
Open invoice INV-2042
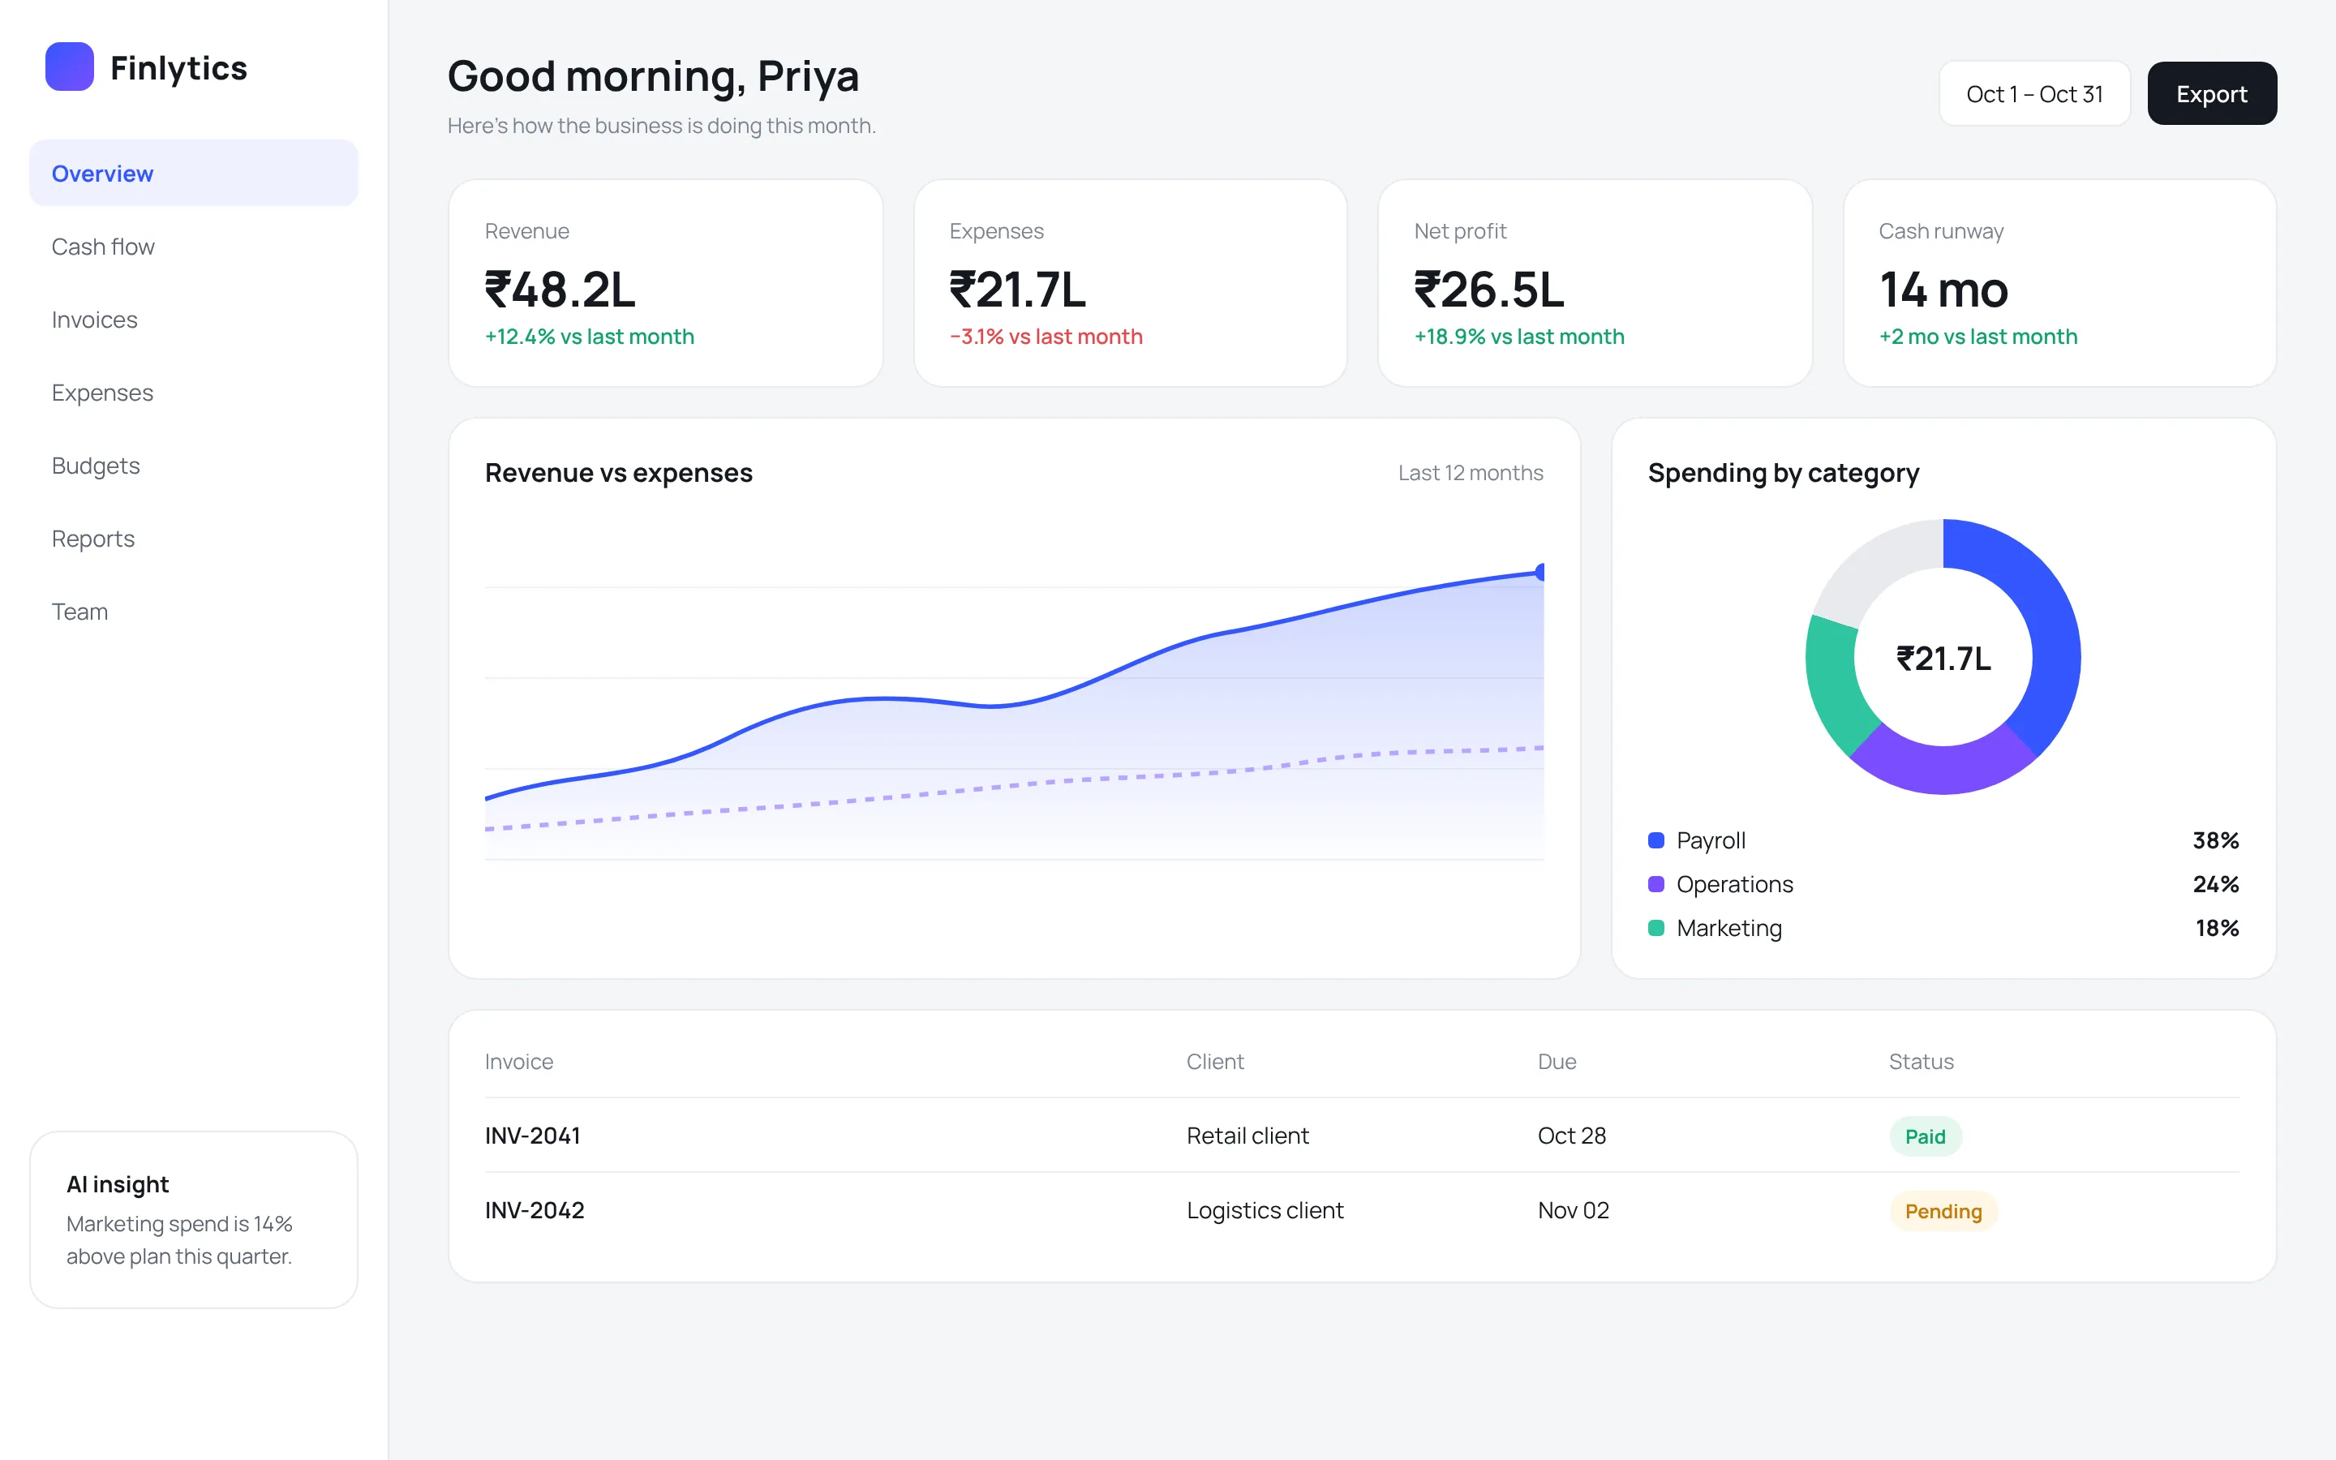[x=535, y=1210]
